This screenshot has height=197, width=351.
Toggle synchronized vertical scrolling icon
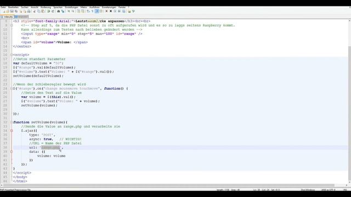coord(78,11)
